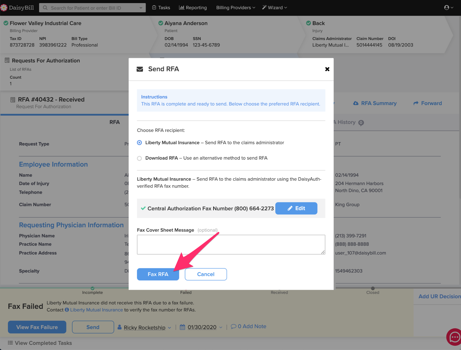The image size is (461, 350).
Task: Click the Fax Cover Sheet Message box
Action: (231, 245)
